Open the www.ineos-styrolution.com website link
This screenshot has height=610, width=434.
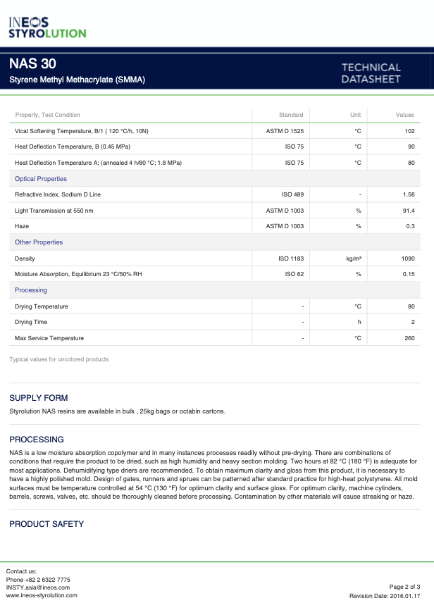coord(42,595)
